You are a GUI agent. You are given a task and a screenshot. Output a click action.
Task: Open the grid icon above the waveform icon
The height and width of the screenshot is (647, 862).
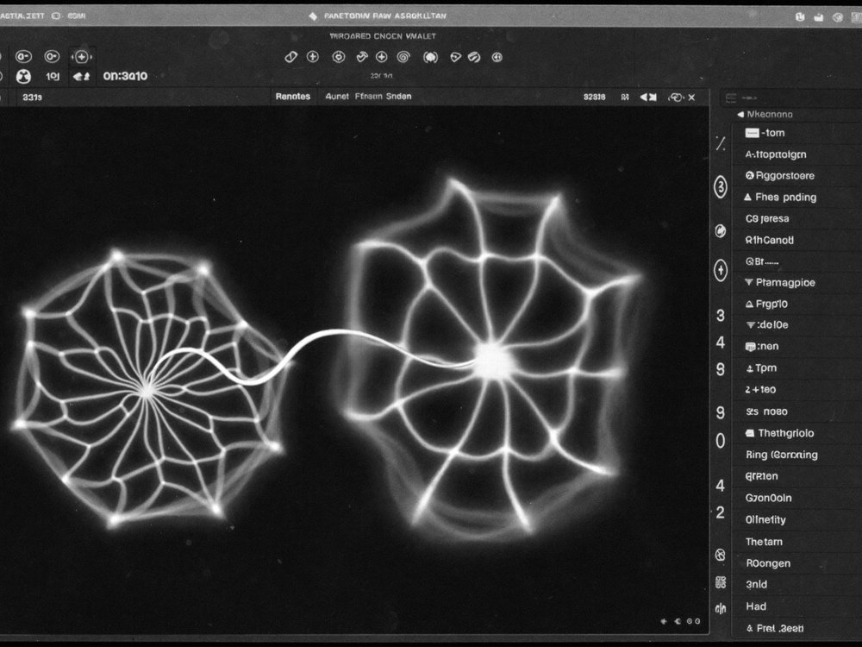(721, 582)
